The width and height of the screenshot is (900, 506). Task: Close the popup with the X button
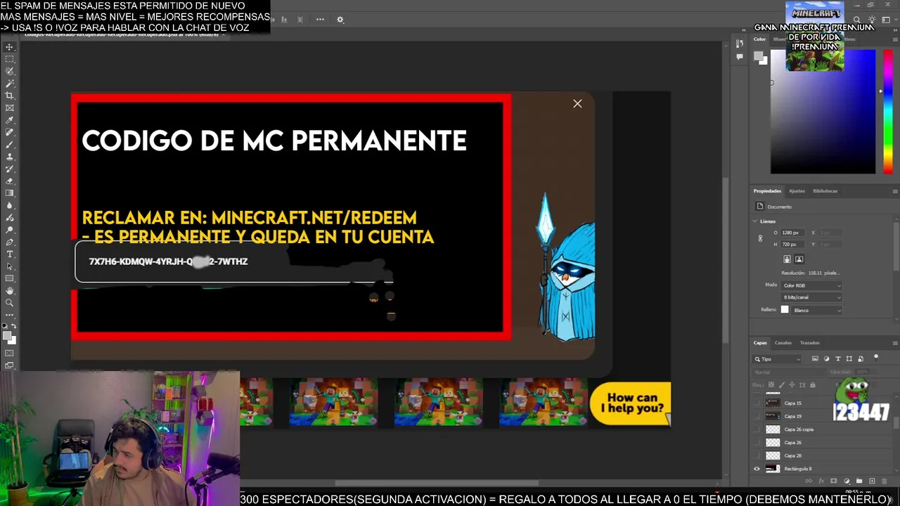click(577, 104)
